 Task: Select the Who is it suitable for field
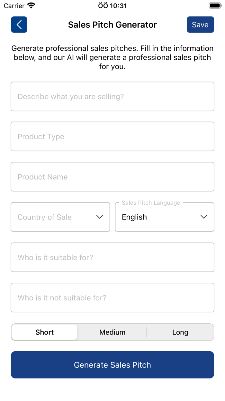[112, 257]
